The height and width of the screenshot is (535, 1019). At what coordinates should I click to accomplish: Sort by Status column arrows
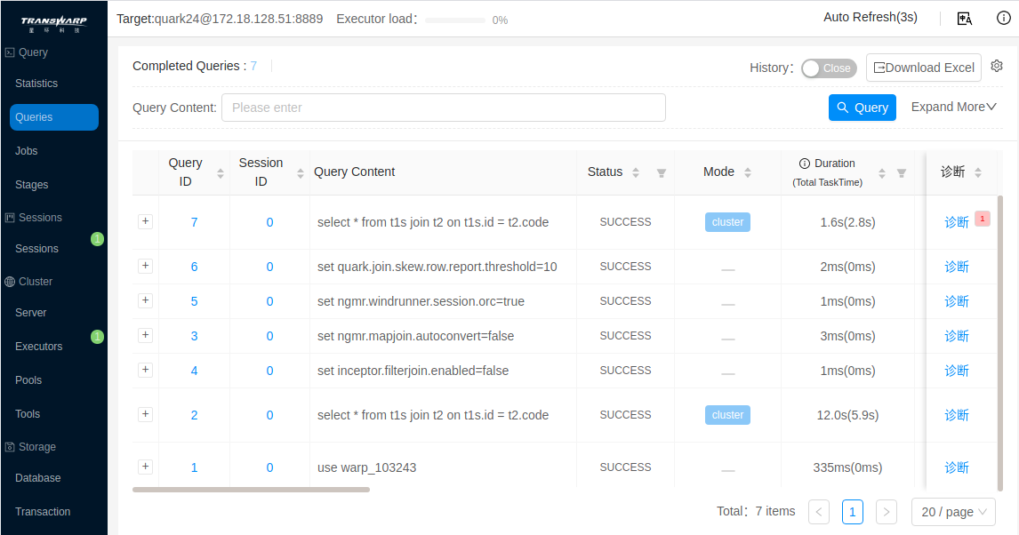(x=636, y=172)
